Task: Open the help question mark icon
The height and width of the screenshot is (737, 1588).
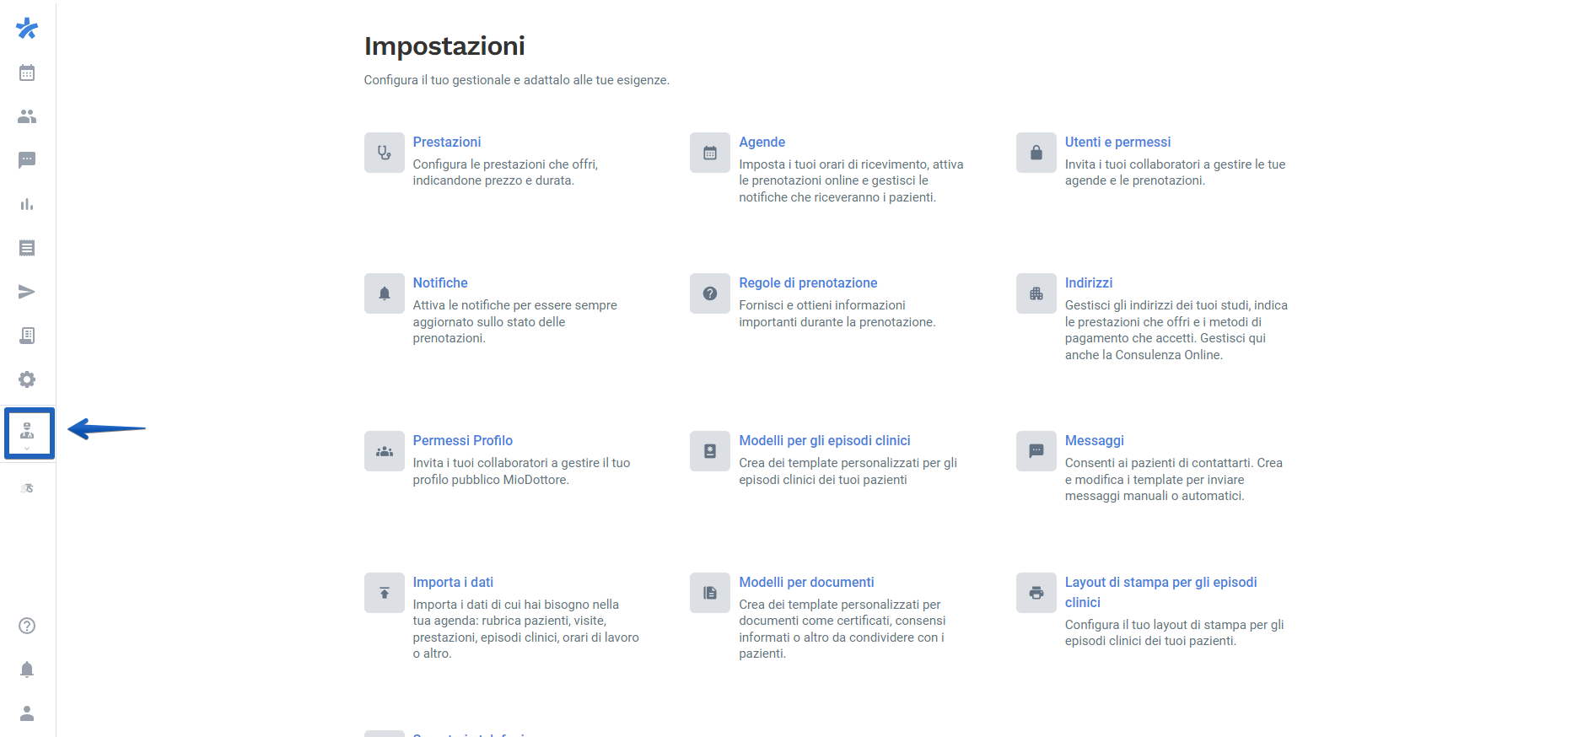Action: click(27, 626)
